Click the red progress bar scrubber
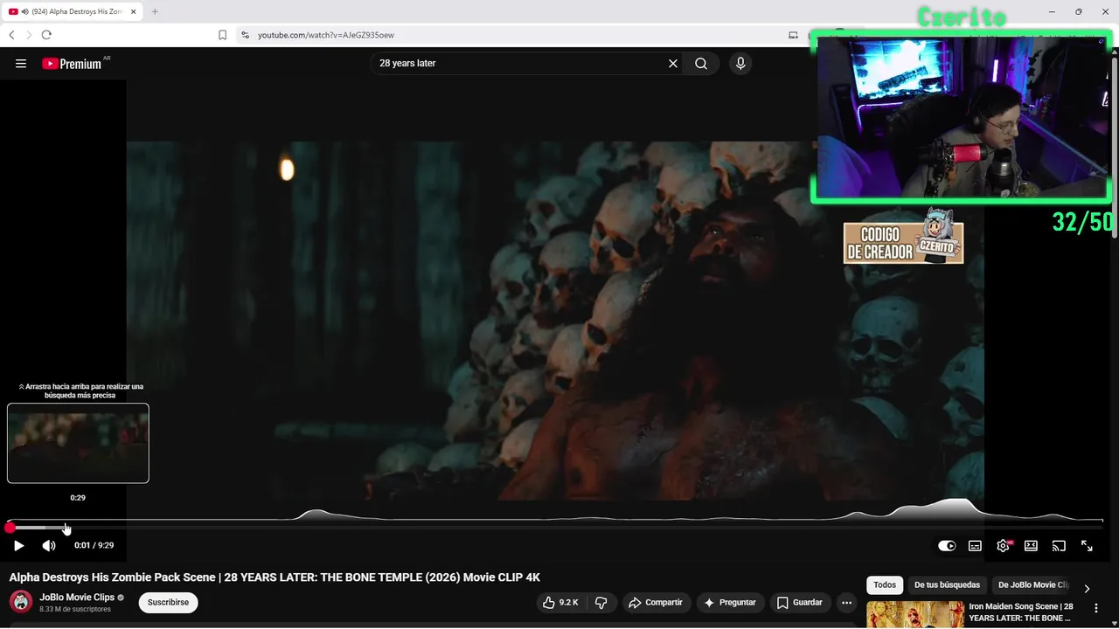Viewport: 1119px width, 629px height. (x=10, y=528)
